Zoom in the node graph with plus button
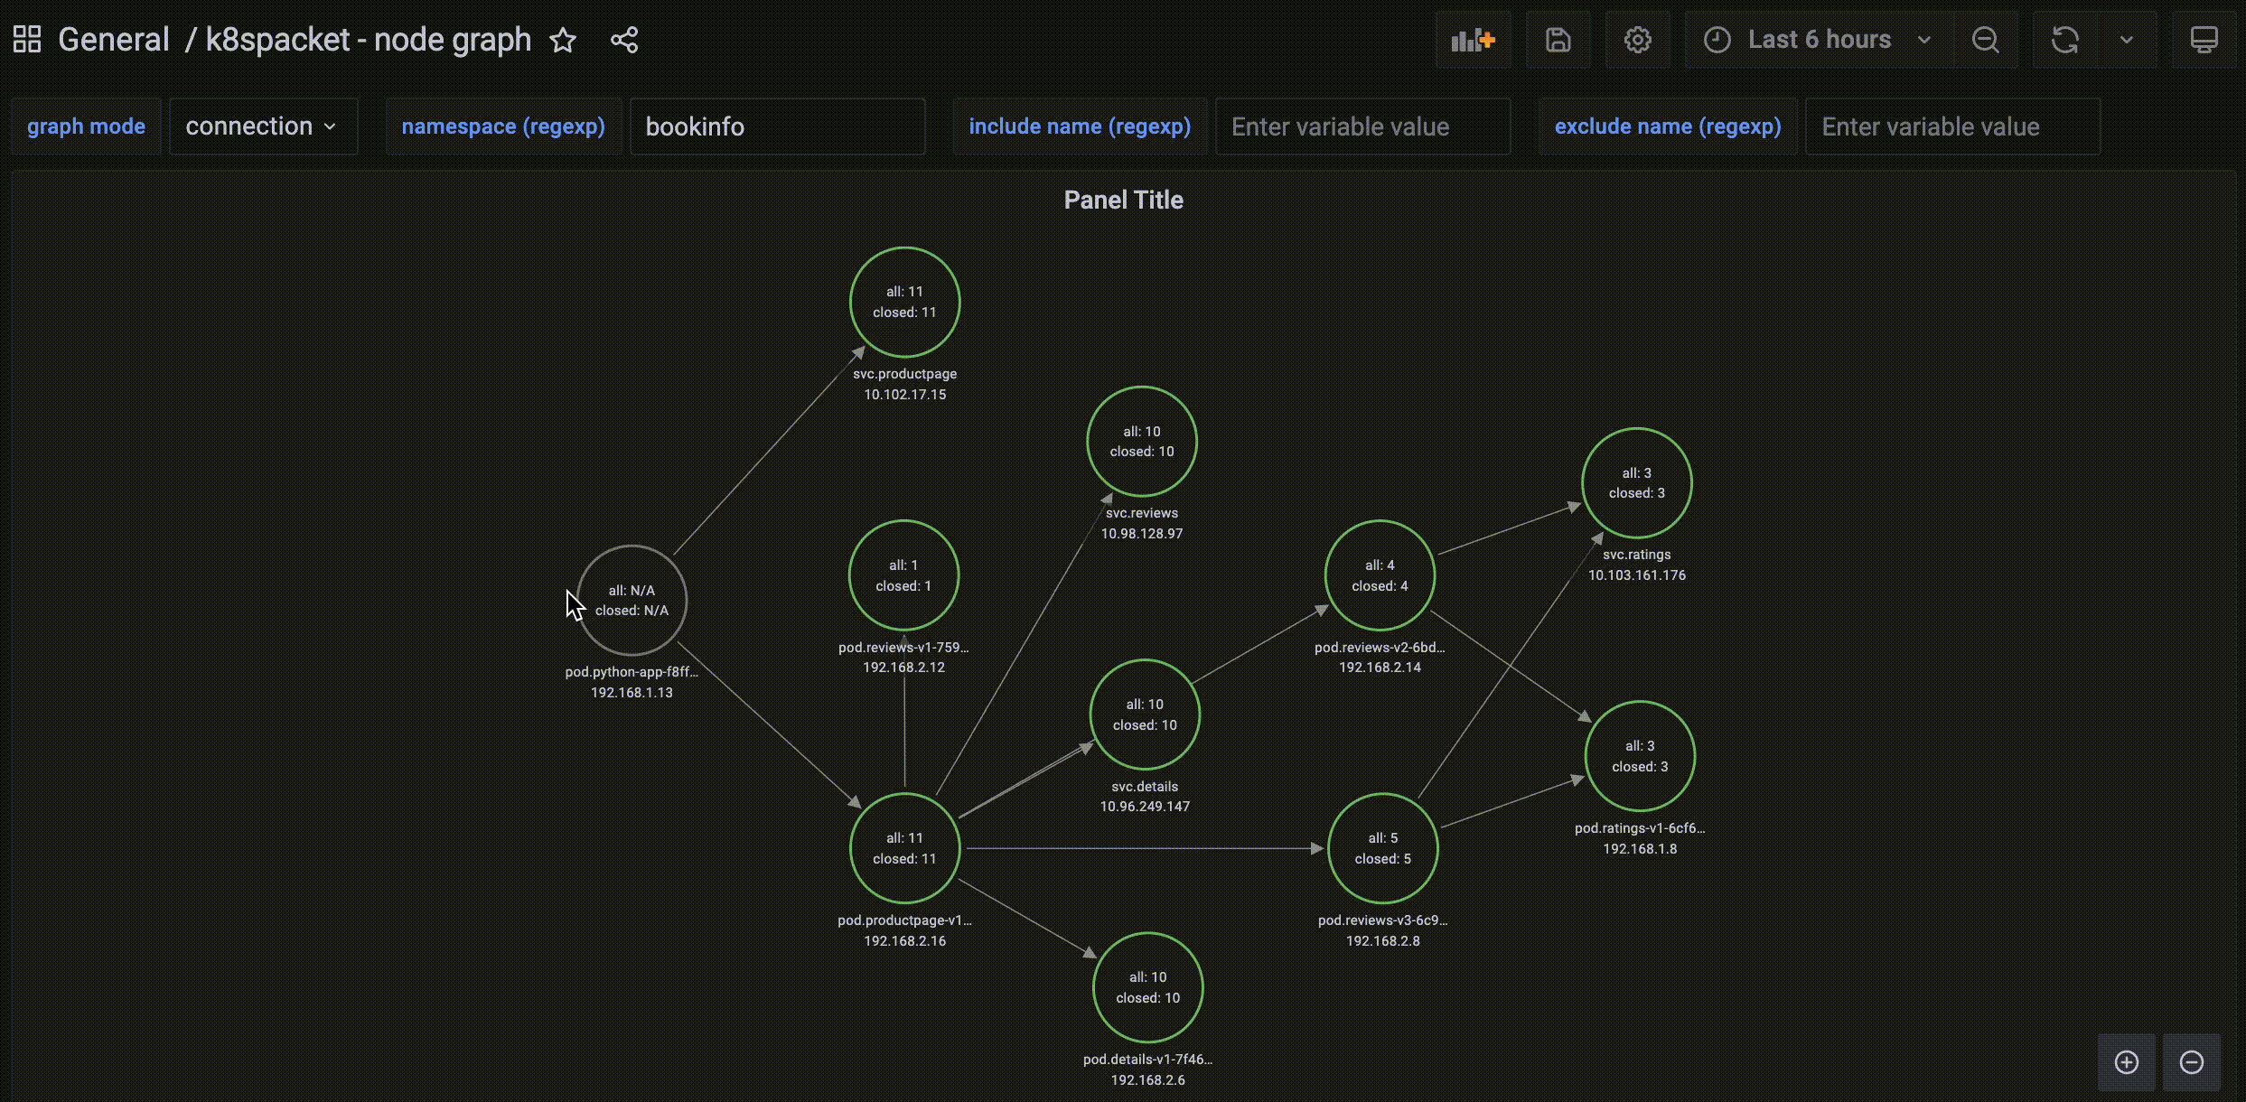 click(x=2126, y=1062)
